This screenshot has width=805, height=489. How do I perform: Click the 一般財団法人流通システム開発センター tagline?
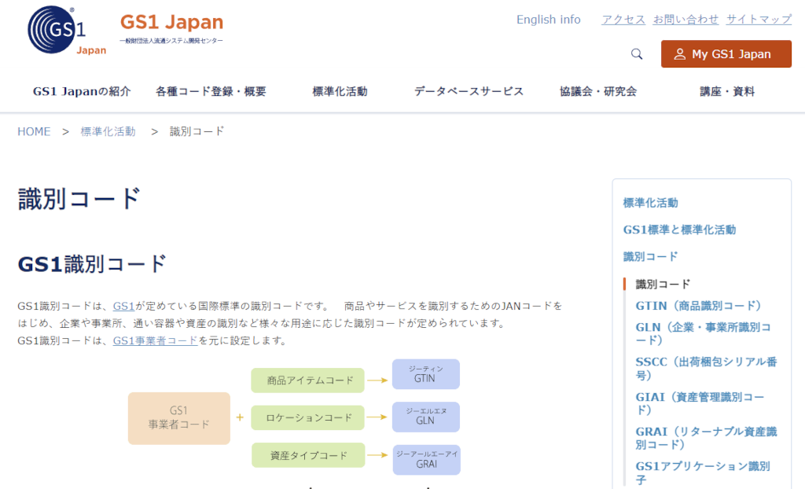[x=171, y=41]
